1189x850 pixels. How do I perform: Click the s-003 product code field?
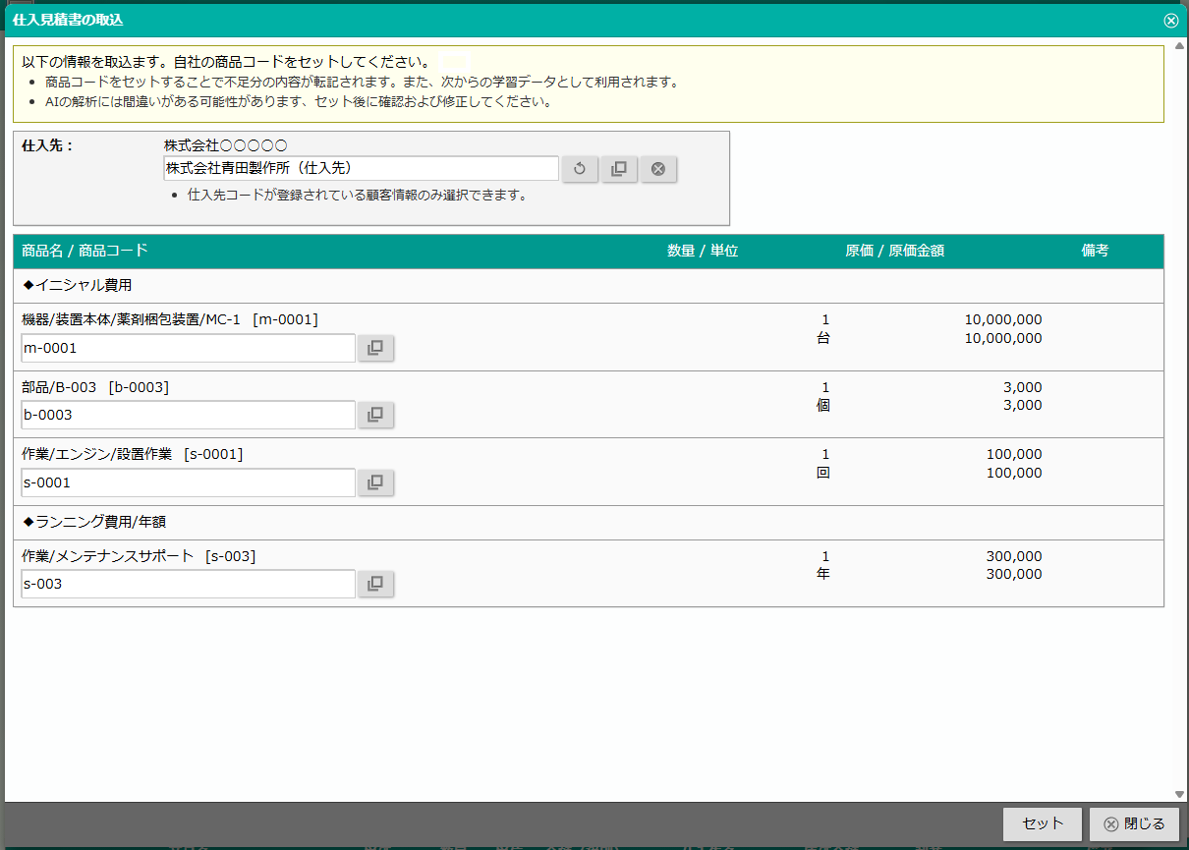(x=189, y=584)
